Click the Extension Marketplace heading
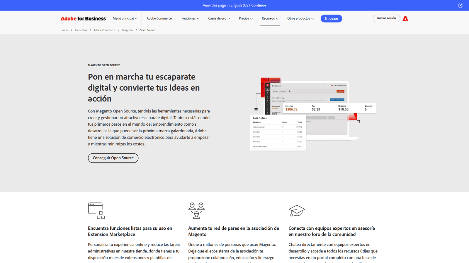The image size is (469, 263). pyautogui.click(x=130, y=231)
